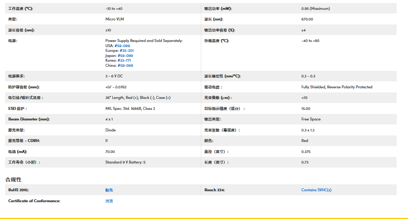Screen dimensions: 408x219
Task: Click the wavelength value 670.00
Action: 307,19
